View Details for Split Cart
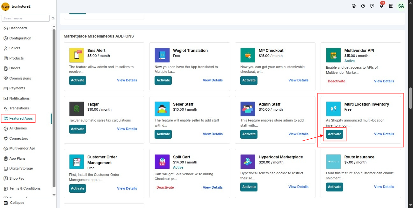Image resolution: width=413 pixels, height=208 pixels. 213,187
